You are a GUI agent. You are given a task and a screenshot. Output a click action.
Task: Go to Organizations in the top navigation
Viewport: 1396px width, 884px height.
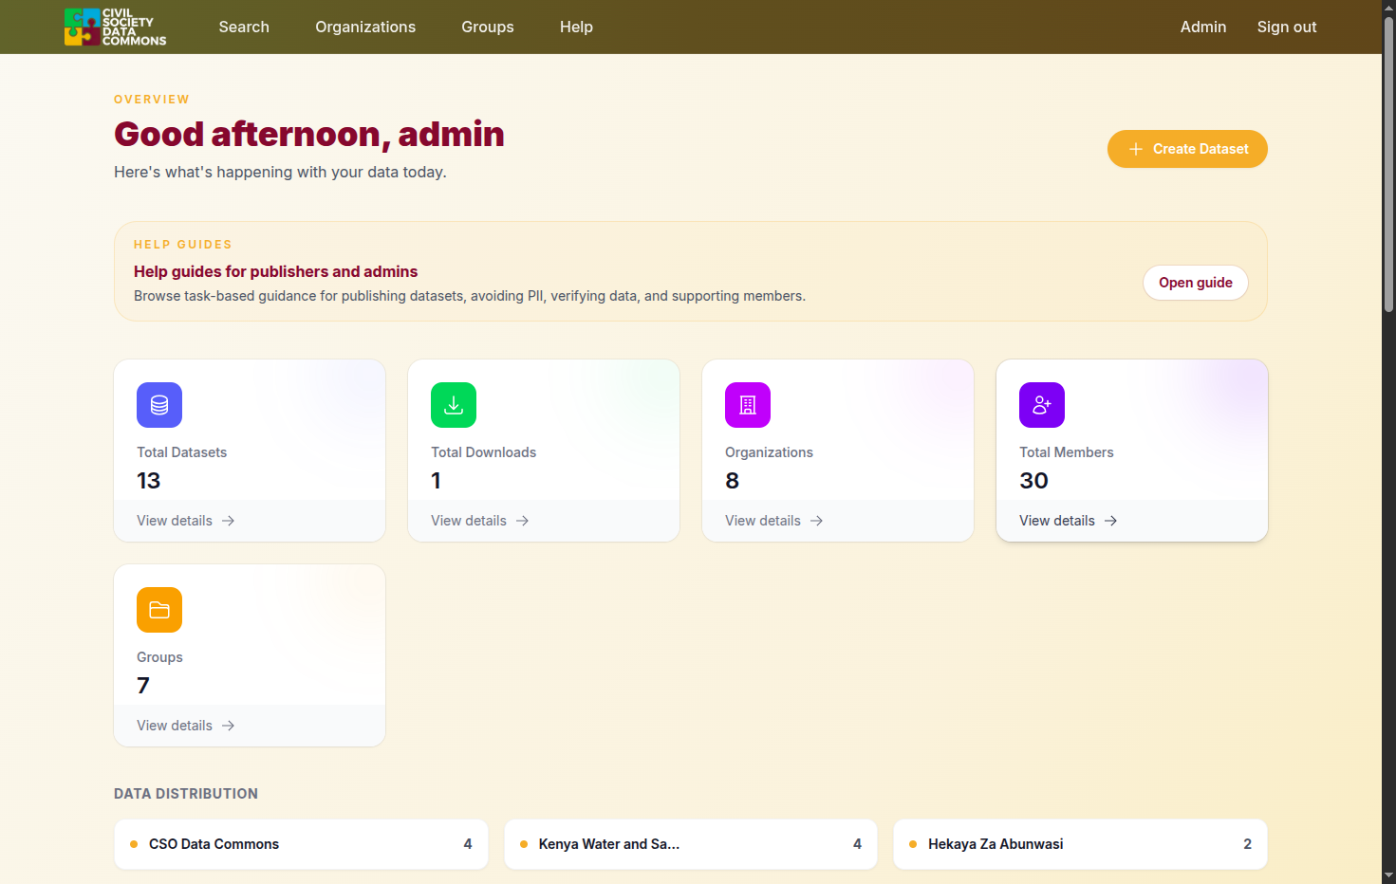(365, 27)
